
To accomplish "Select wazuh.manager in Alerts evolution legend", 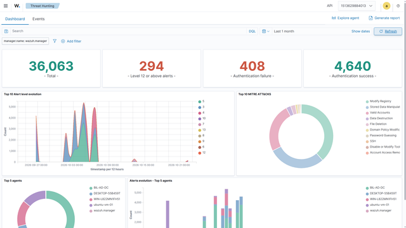I will point(379,211).
